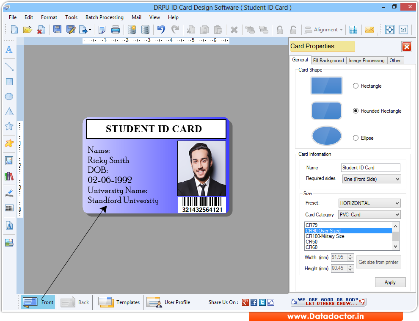
Task: Select the Star shape tool
Action: click(9, 126)
